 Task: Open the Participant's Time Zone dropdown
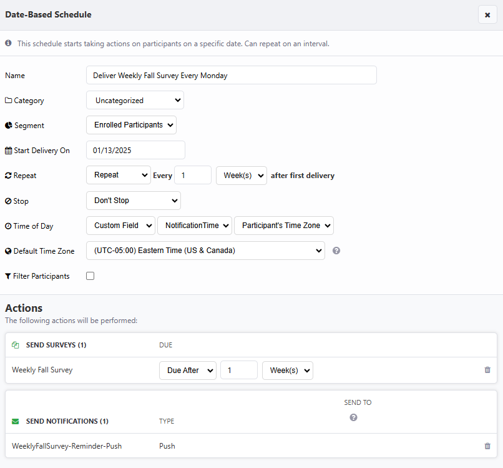pos(284,226)
